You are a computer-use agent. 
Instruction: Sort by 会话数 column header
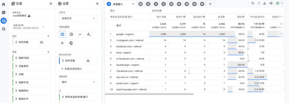tap(221, 17)
